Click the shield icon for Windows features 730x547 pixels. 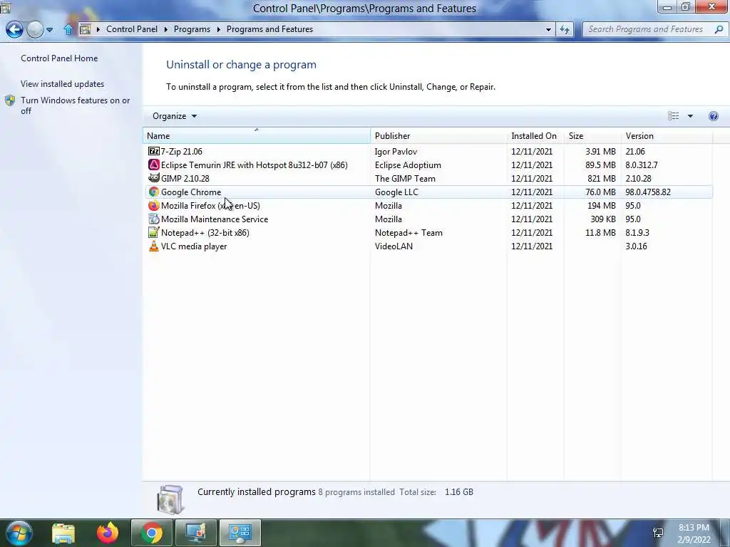(x=10, y=100)
